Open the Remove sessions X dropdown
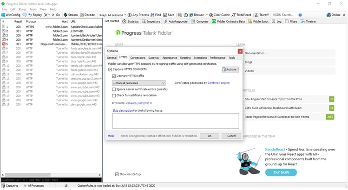 point(47,15)
